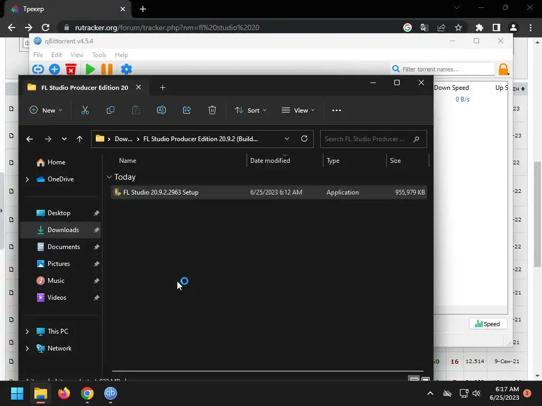542x406 pixels.
Task: Open Chrome extensions puzzle icon
Action: (480, 27)
